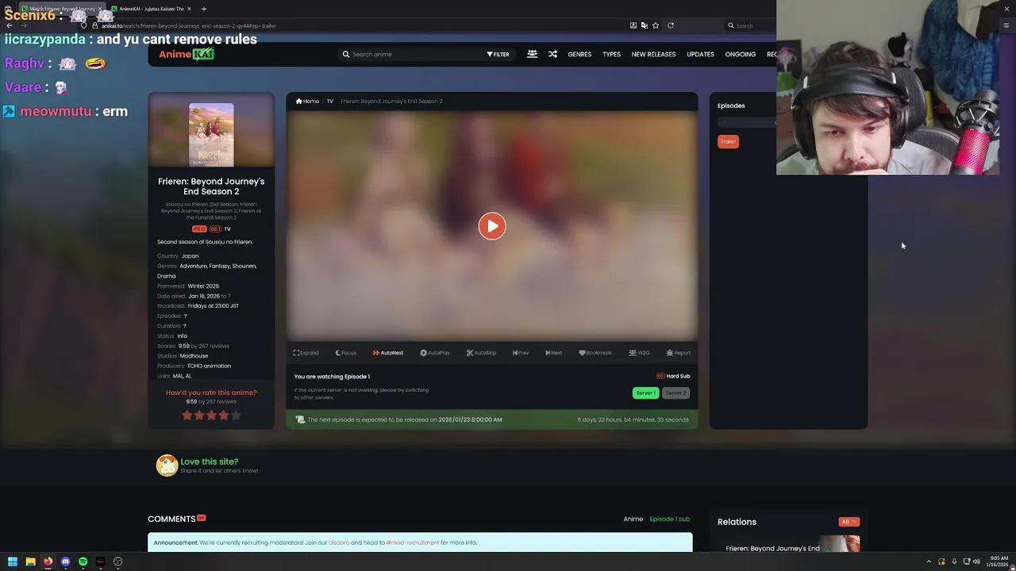
Task: Open the FILTER options
Action: [x=498, y=55]
